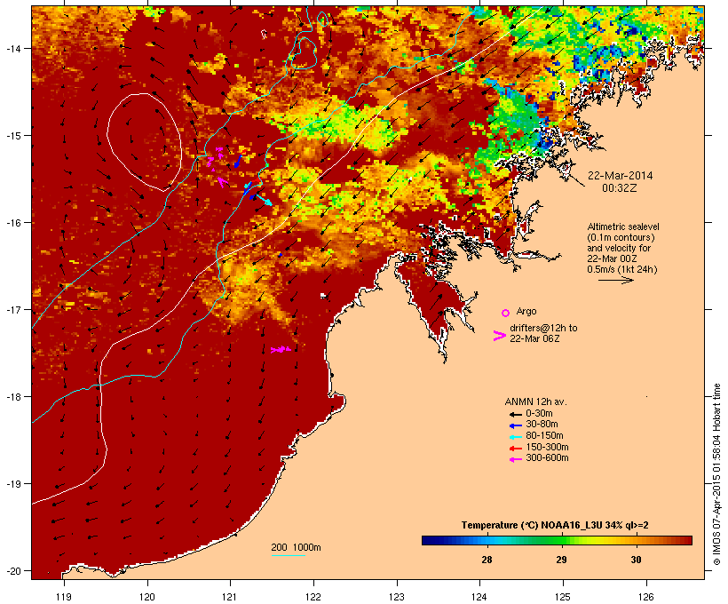728x604 pixels.
Task: Click the black 0-30m arrow legend icon
Action: coord(516,414)
